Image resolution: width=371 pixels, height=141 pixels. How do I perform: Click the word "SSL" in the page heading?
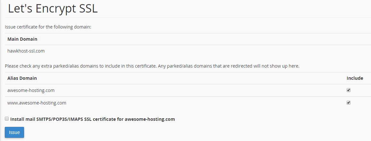[x=88, y=9]
